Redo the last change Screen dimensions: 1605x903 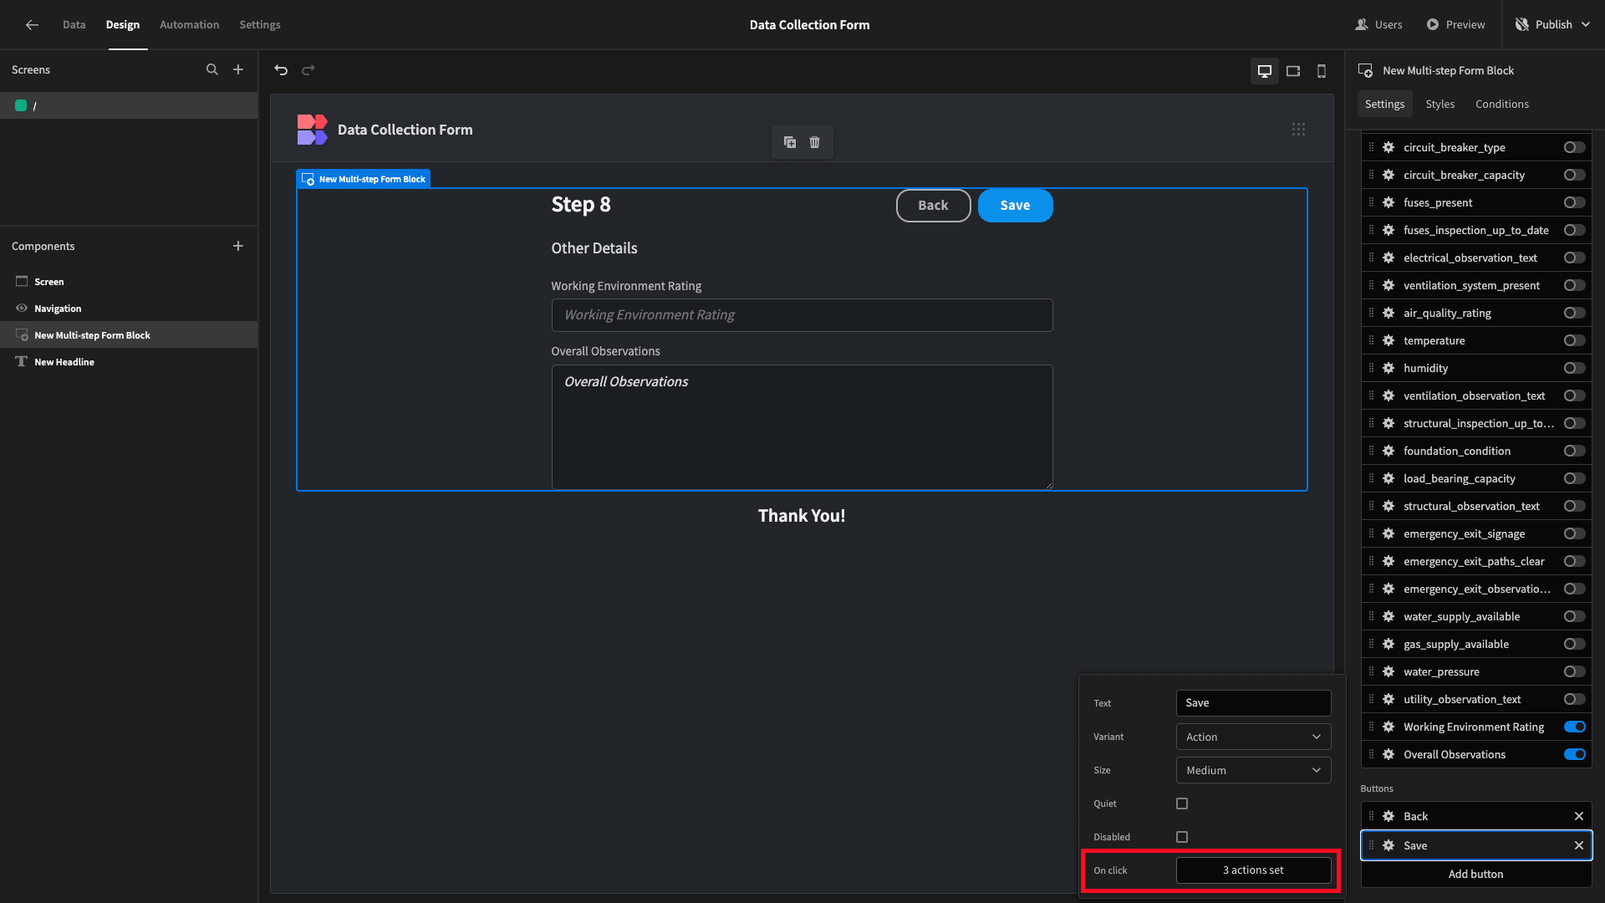coord(308,70)
